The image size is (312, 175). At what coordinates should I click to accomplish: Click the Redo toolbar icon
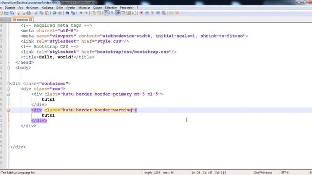point(60,13)
